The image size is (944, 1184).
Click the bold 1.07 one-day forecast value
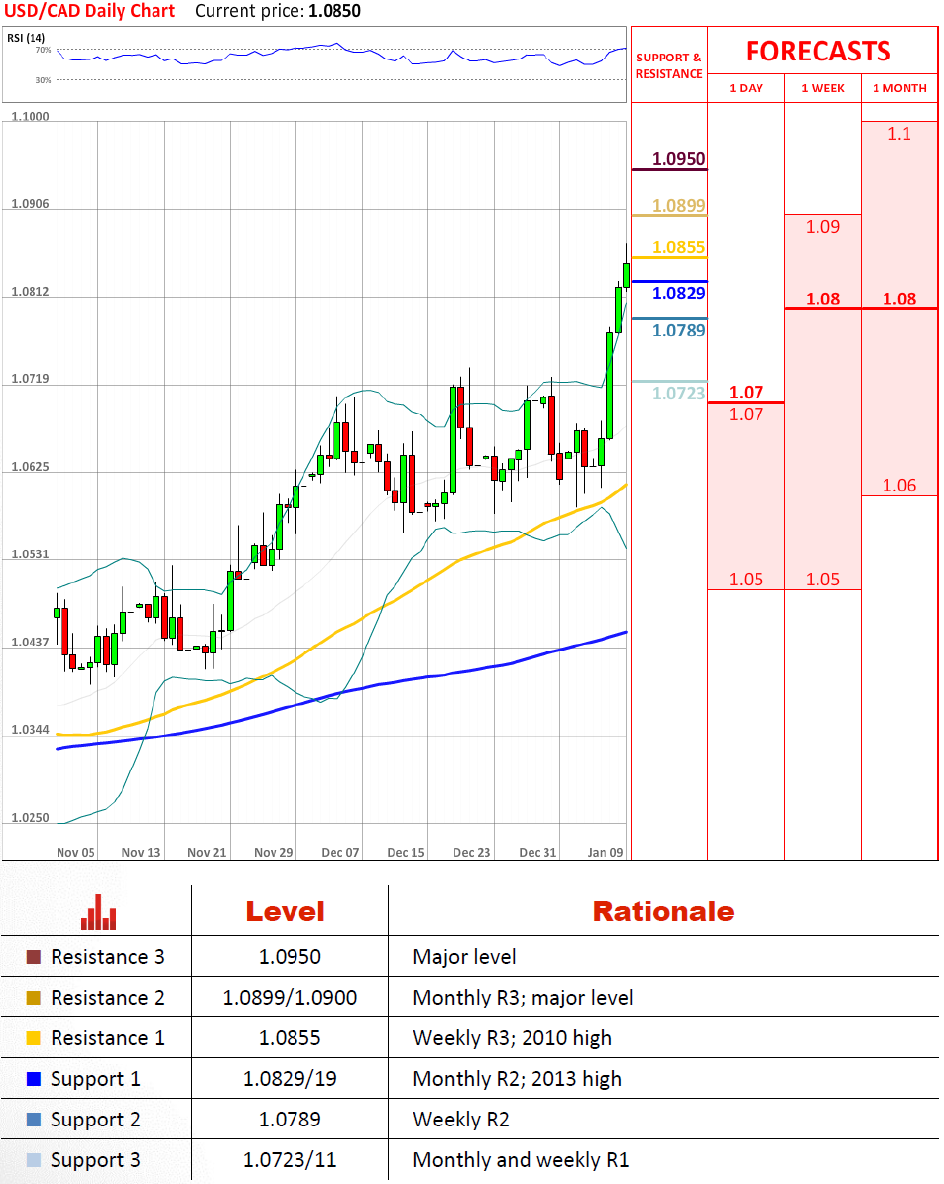click(x=746, y=392)
